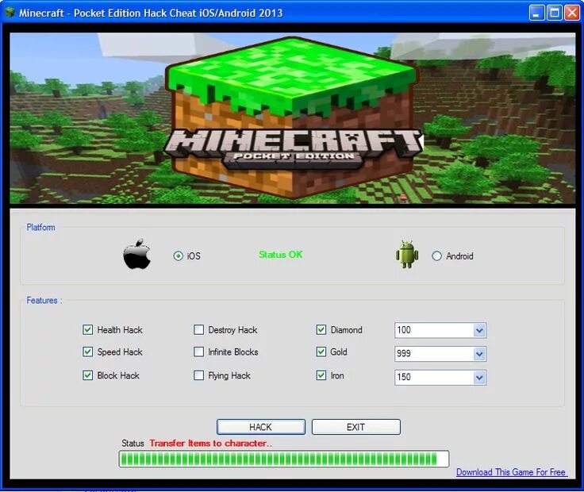This screenshot has height=492, width=584.
Task: Click the green progress bar
Action: point(284,459)
